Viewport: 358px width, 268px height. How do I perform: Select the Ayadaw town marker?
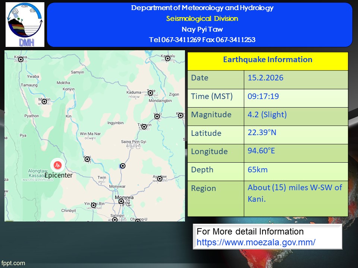point(160,179)
